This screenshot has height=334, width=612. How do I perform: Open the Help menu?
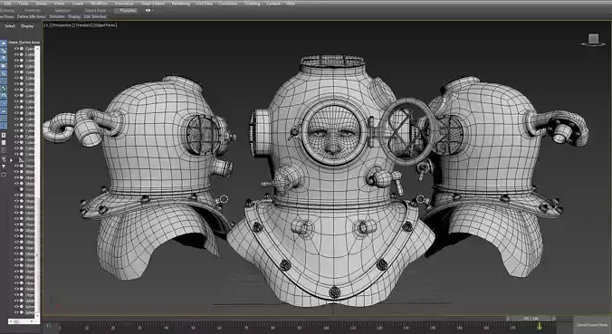coord(291,4)
